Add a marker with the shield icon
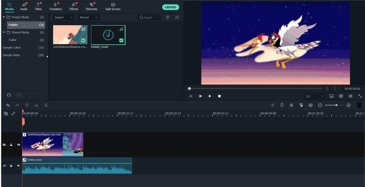This screenshot has width=365, height=187. pyautogui.click(x=282, y=105)
